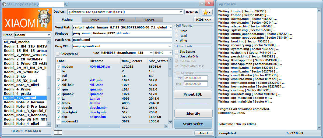Click device list scroll down arrow

(x=49, y=124)
